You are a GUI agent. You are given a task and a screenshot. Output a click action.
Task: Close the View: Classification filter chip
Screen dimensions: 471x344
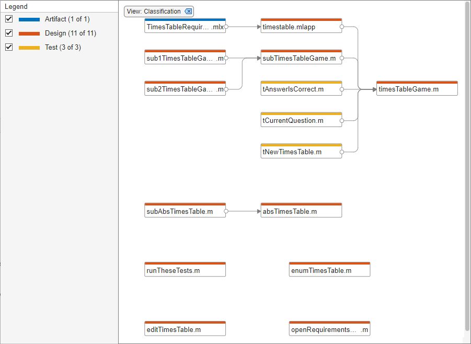point(189,12)
